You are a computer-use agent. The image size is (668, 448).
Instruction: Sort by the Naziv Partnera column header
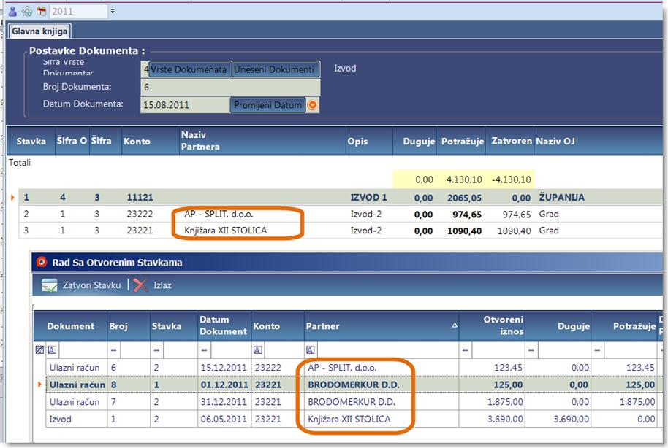pyautogui.click(x=262, y=141)
